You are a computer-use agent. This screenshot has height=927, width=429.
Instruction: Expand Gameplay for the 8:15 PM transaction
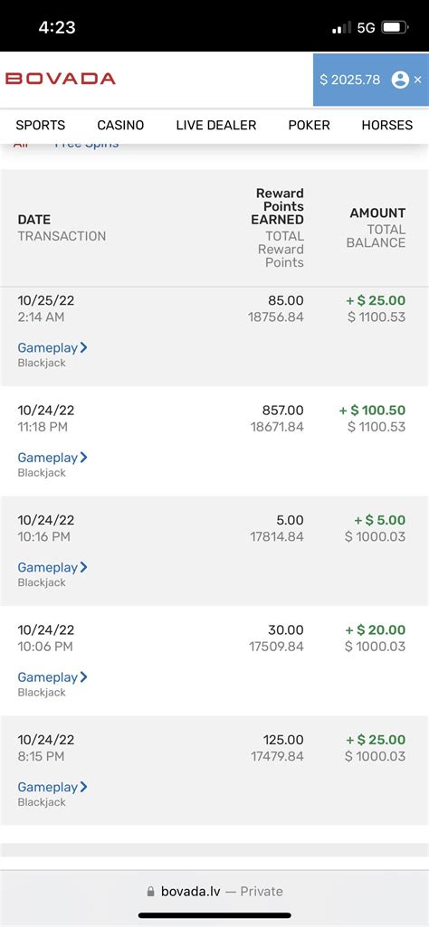(52, 787)
